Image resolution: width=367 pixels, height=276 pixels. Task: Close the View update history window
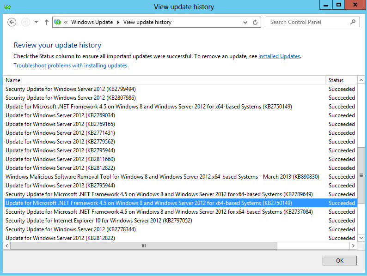pos(355,5)
